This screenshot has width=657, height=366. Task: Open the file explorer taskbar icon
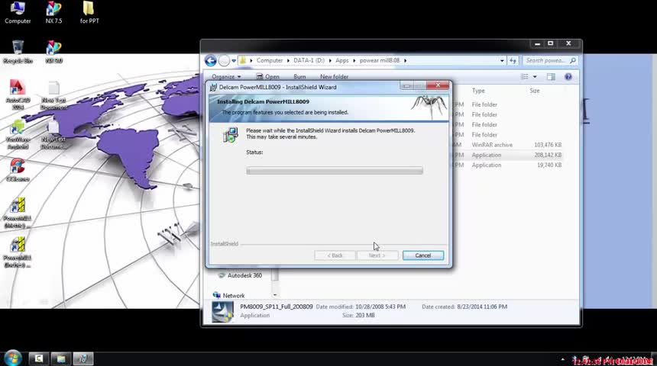point(61,358)
